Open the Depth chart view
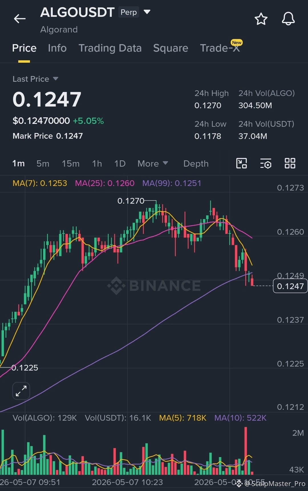 (x=196, y=163)
